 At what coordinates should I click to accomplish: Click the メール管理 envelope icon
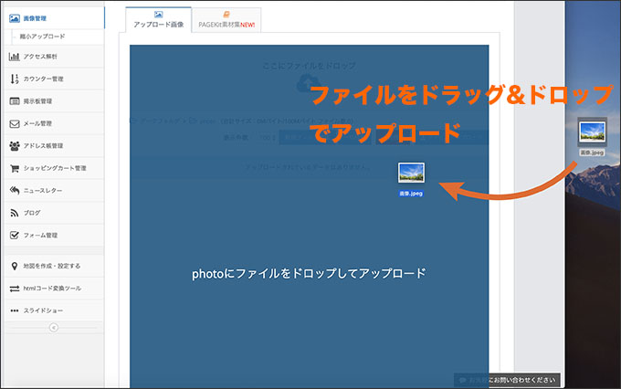click(x=15, y=123)
